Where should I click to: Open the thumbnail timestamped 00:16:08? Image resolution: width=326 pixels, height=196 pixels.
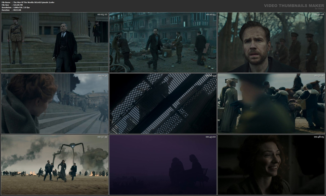coord(271,43)
